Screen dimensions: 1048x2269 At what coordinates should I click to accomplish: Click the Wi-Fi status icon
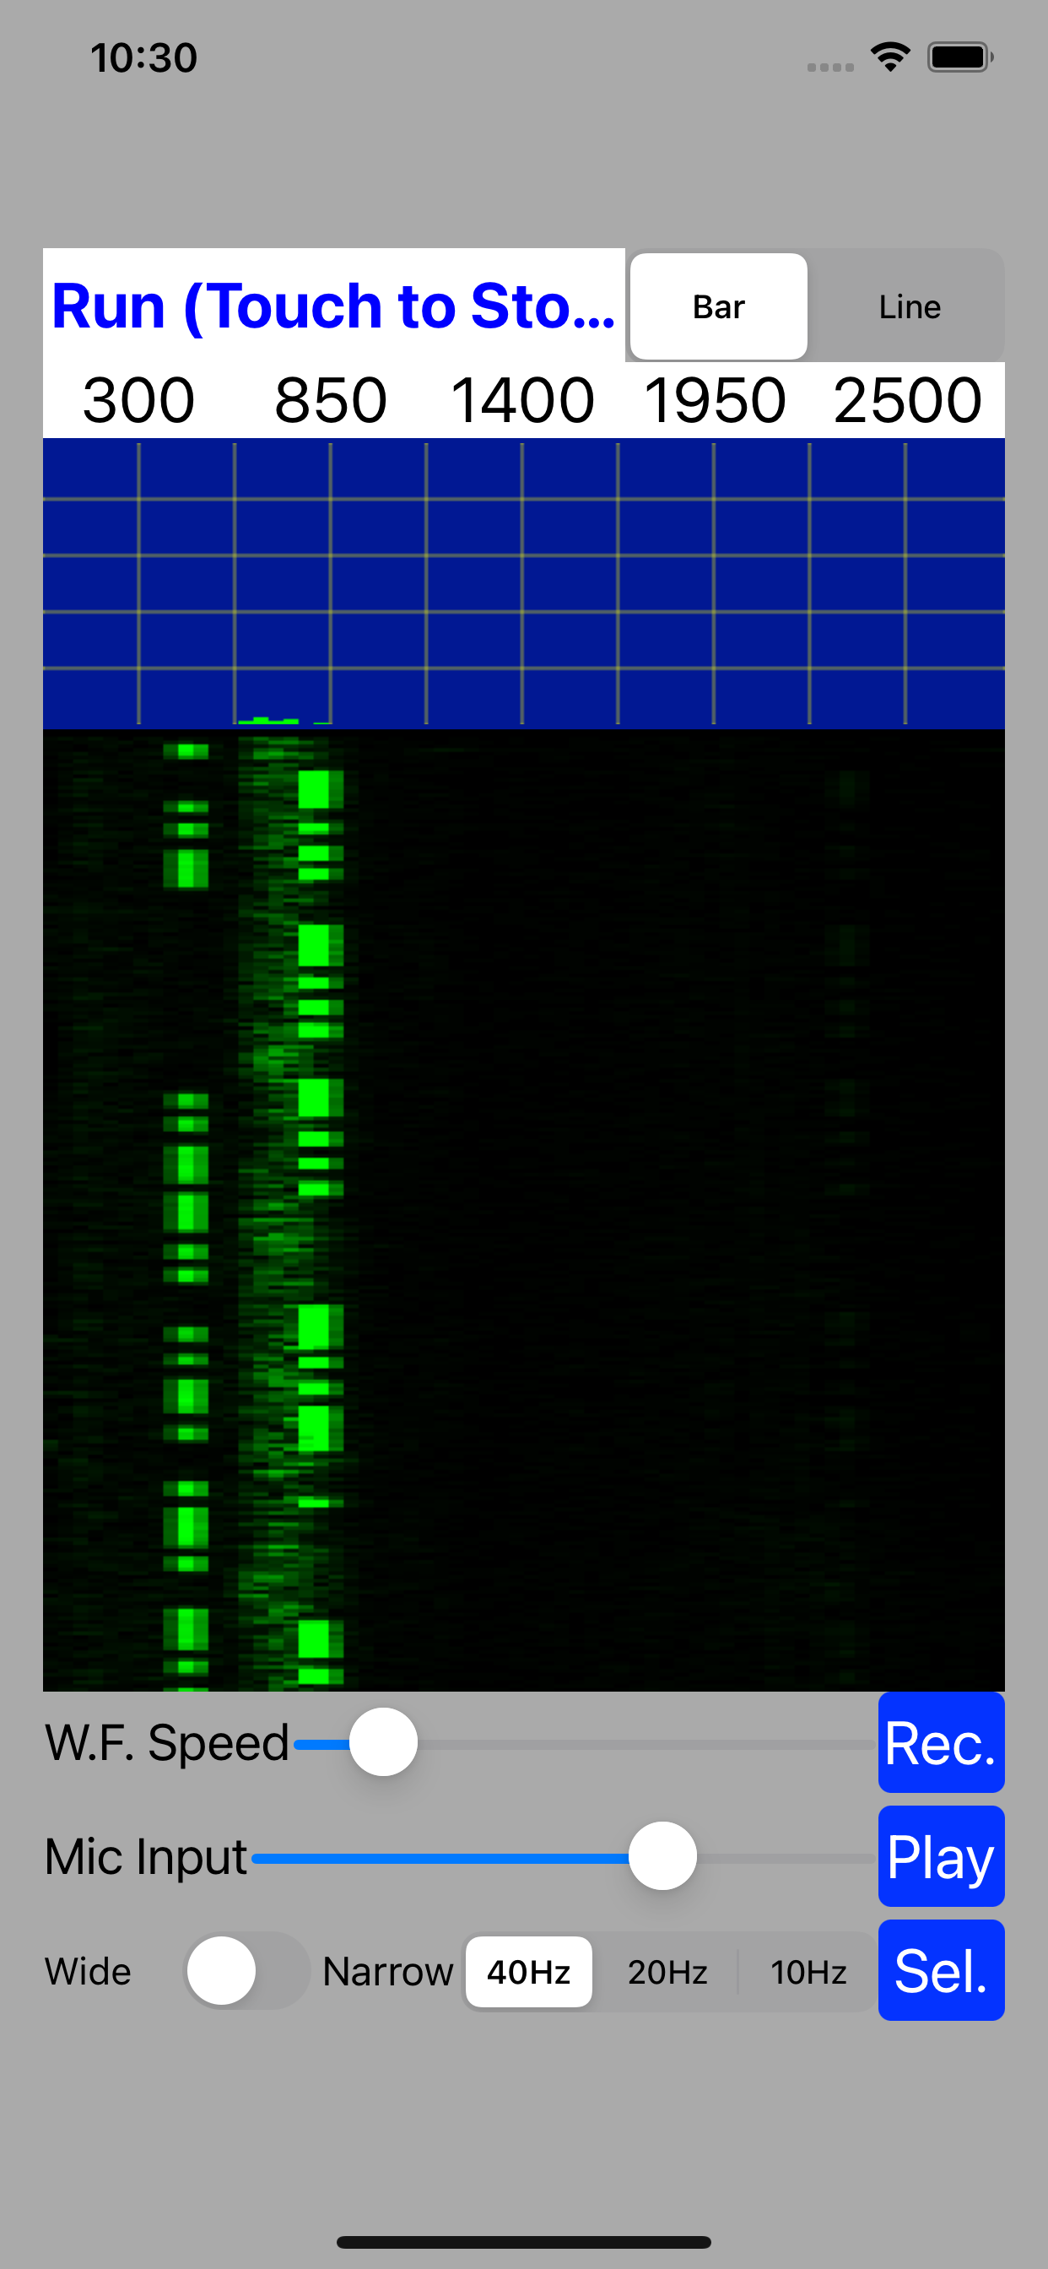click(x=890, y=57)
